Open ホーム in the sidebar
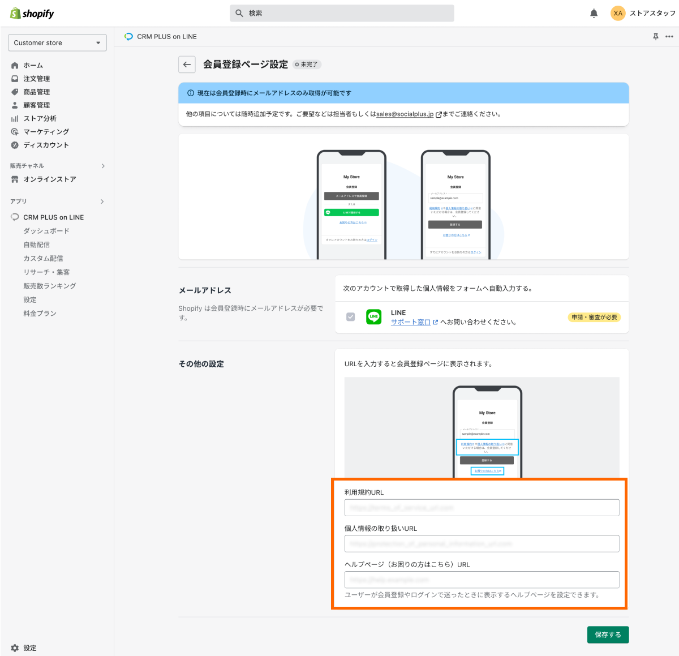The width and height of the screenshot is (679, 656). click(33, 65)
